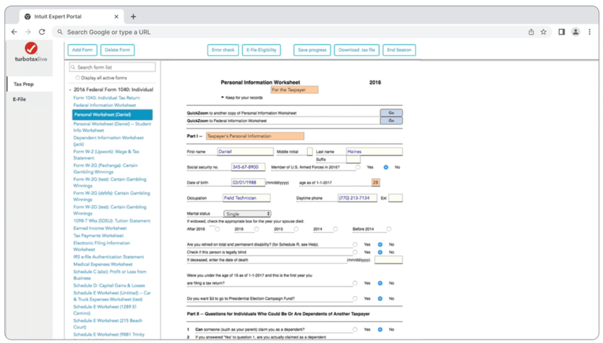Click the browser forward arrow
The height and width of the screenshot is (343, 603).
28,32
